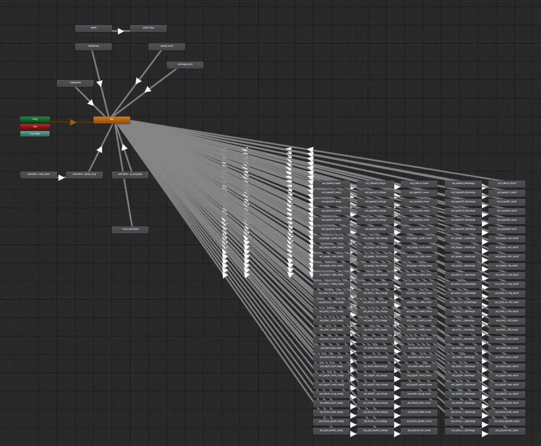Select the act_slash_dash_ready state

click(x=331, y=367)
